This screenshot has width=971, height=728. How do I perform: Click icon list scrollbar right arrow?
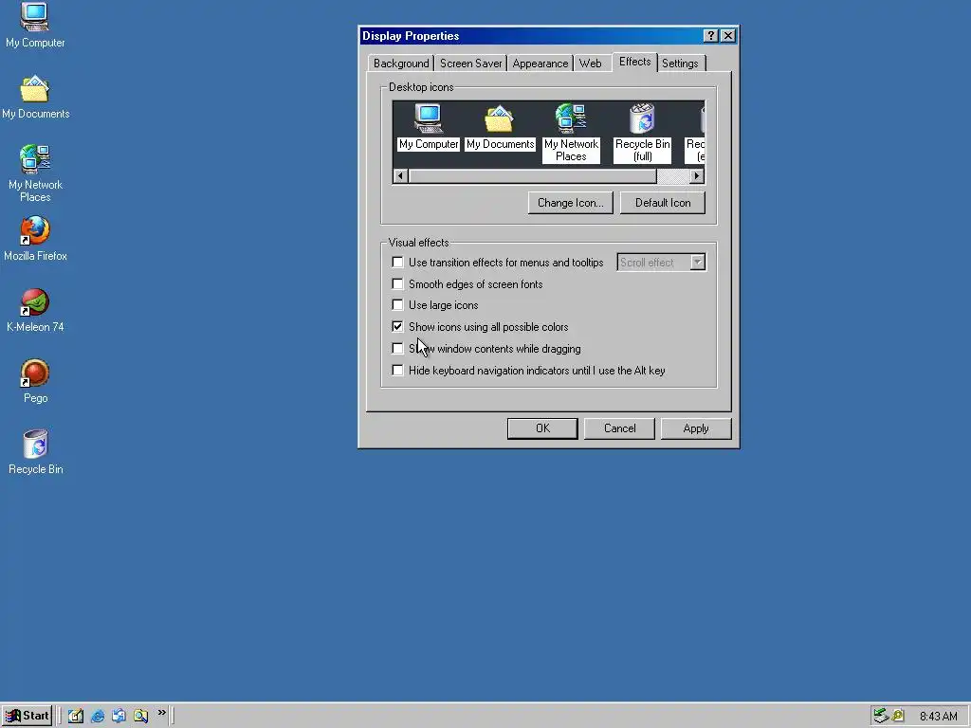697,175
